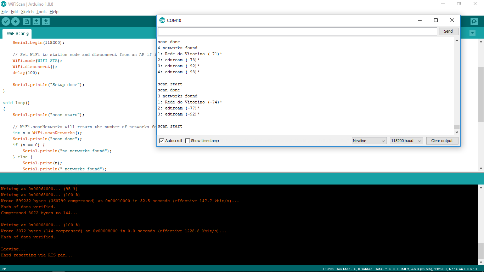The width and height of the screenshot is (484, 272).
Task: Click the 'void loop()' code line
Action: pyautogui.click(x=16, y=103)
